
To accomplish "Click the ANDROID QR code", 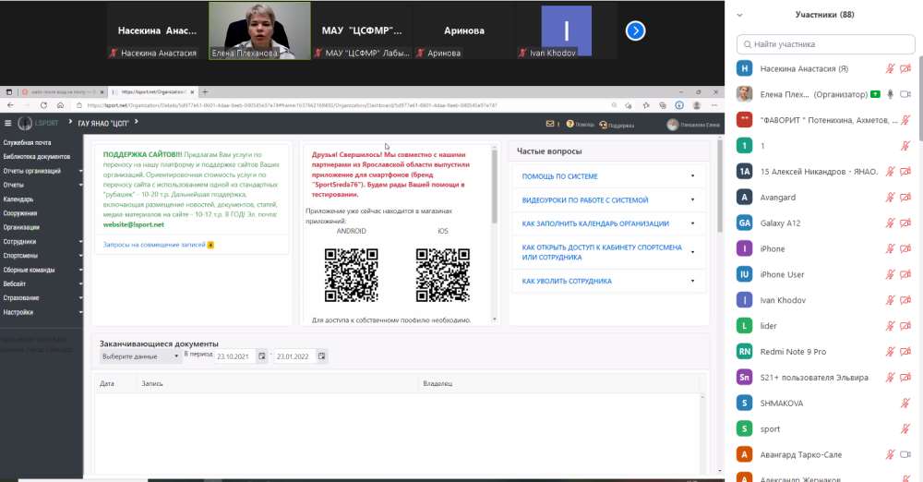I will (352, 274).
